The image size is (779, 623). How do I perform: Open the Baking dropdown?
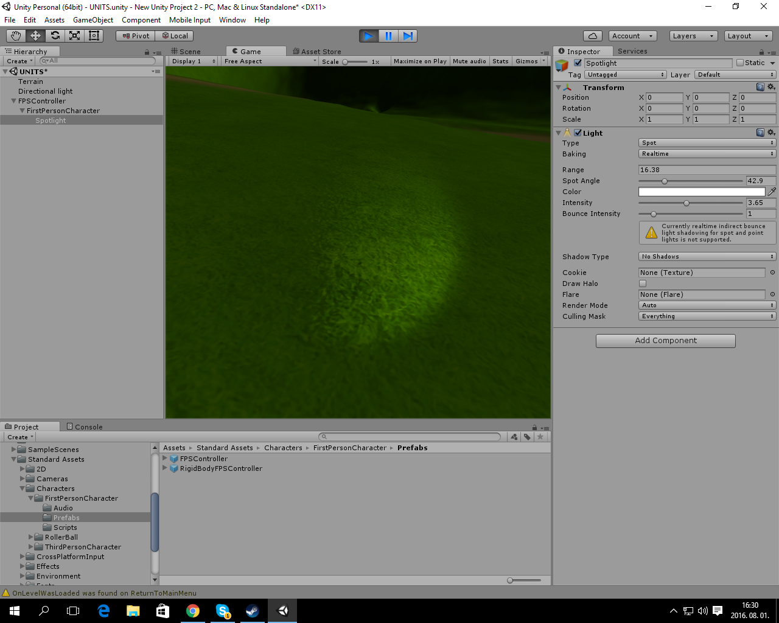tap(707, 154)
